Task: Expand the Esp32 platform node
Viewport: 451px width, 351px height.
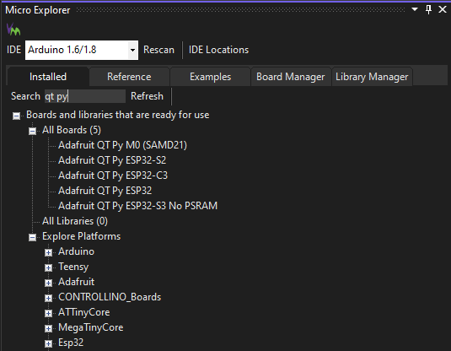Action: point(48,344)
